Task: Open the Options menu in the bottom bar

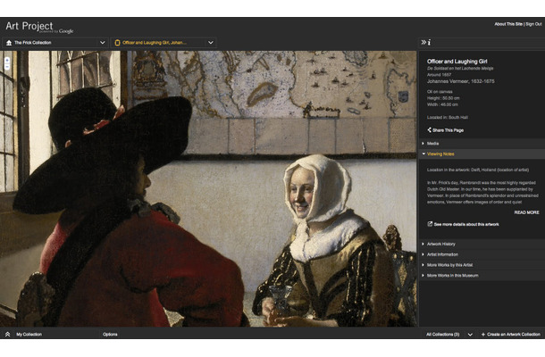Action: pyautogui.click(x=110, y=335)
